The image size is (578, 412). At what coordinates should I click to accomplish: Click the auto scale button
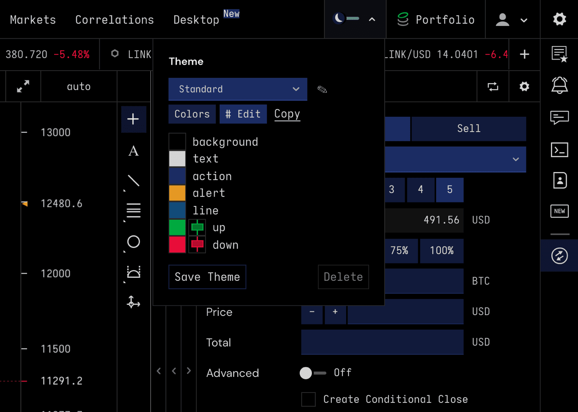79,86
